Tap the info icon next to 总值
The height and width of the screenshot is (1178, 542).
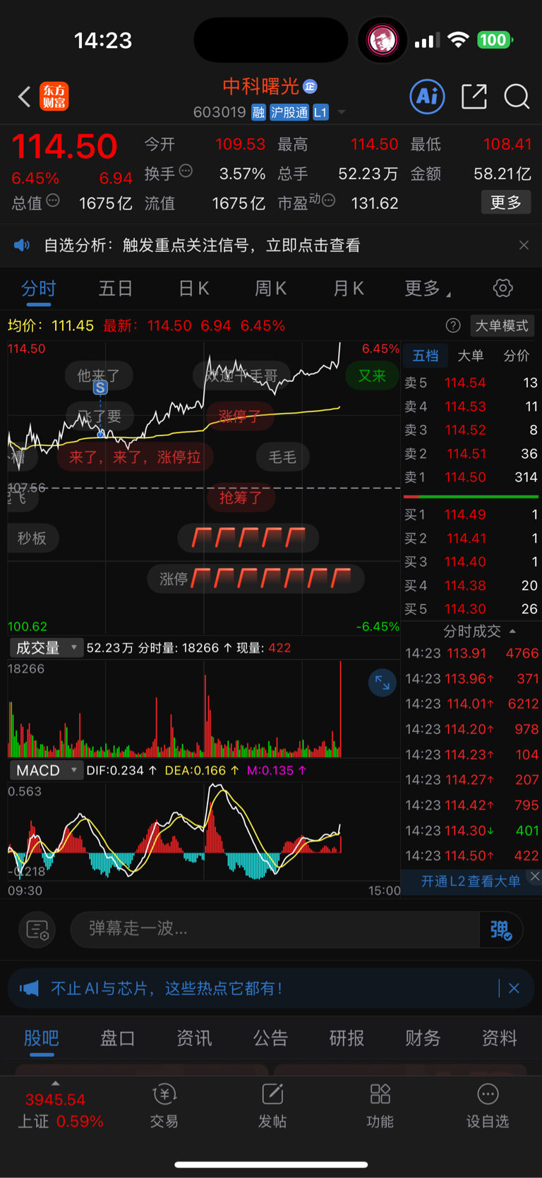click(53, 201)
